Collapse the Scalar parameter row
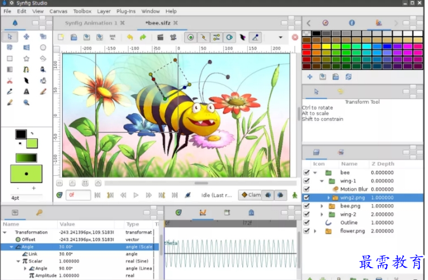Image resolution: width=428 pixels, height=280 pixels. click(x=18, y=261)
